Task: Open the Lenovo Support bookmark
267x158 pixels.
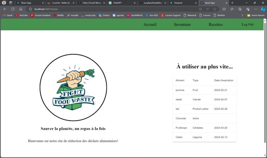Action: tap(171, 15)
